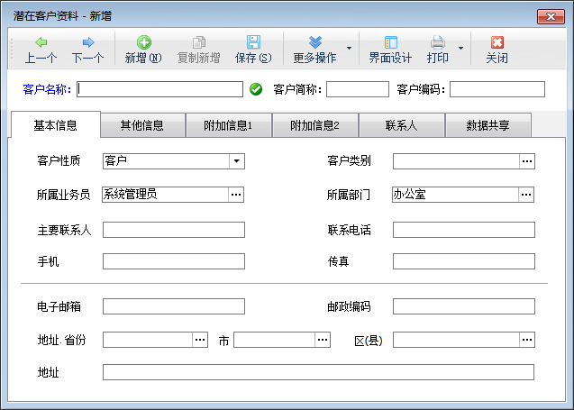Open the 所属业务员 ellipsis picker
This screenshot has height=410, width=574.
[237, 194]
